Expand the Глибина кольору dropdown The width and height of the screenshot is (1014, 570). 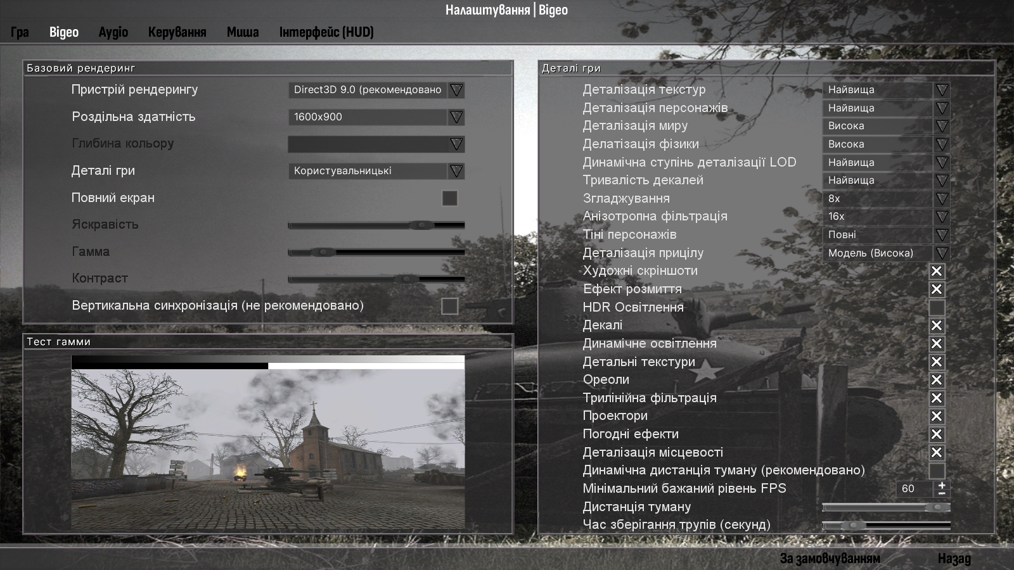(376, 144)
